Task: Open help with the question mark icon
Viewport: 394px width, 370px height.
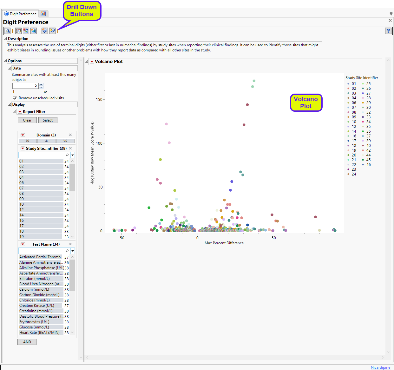Action: point(388,31)
